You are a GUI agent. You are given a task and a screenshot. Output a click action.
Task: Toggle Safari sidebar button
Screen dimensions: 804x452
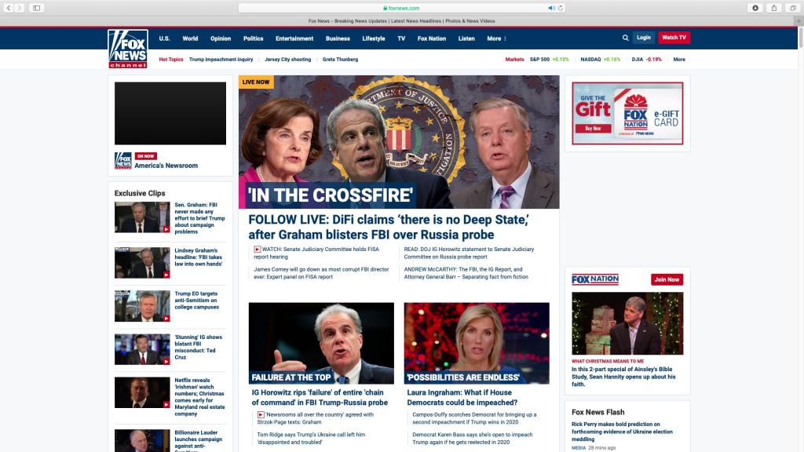click(36, 8)
